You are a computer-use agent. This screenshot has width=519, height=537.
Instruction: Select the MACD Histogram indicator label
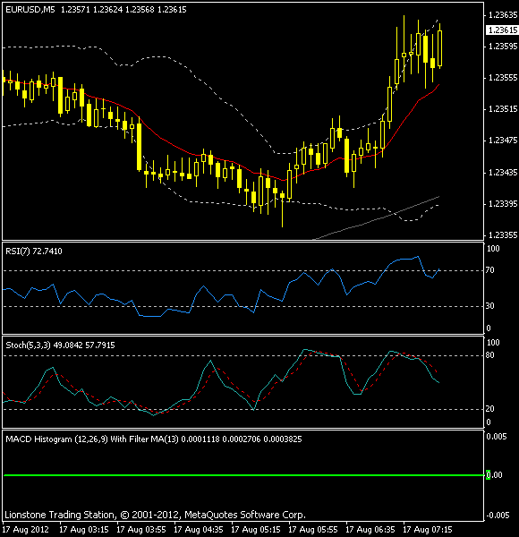coord(154,439)
